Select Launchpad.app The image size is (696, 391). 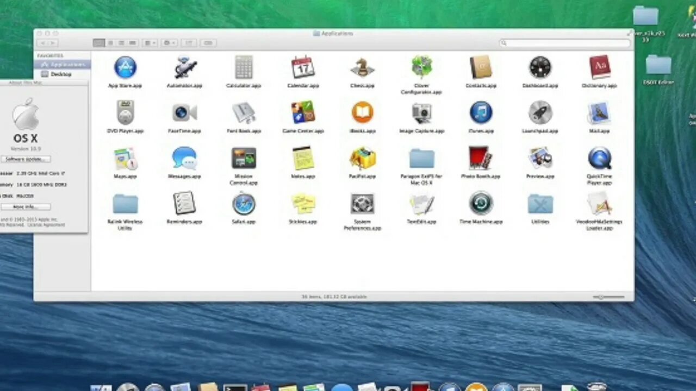click(540, 113)
